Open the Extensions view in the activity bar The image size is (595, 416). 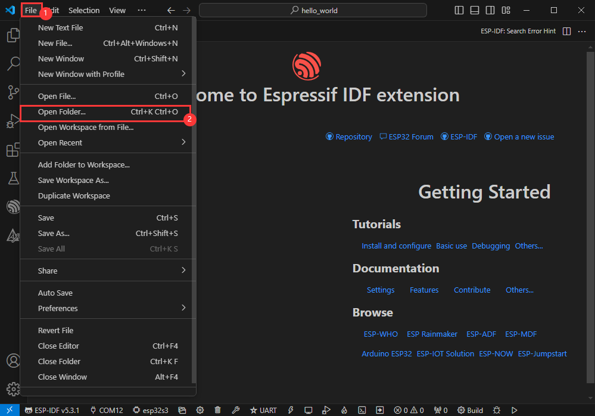click(x=13, y=150)
